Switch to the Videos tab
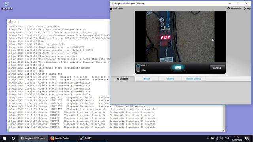This screenshot has width=253, height=142. [170, 79]
